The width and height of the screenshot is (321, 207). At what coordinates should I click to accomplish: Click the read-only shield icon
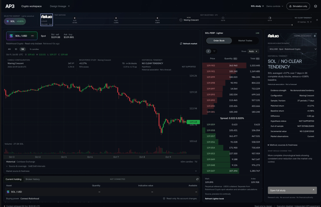click(x=164, y=198)
